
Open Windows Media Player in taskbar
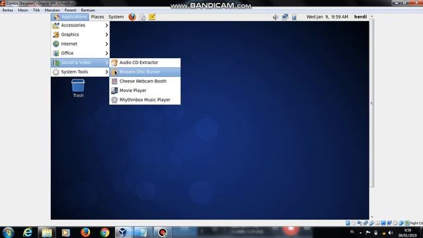(x=66, y=232)
